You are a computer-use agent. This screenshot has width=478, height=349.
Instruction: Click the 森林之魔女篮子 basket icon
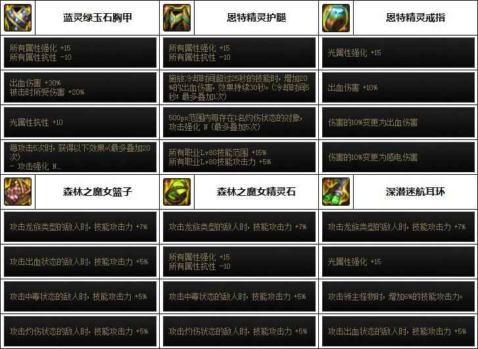pos(18,192)
